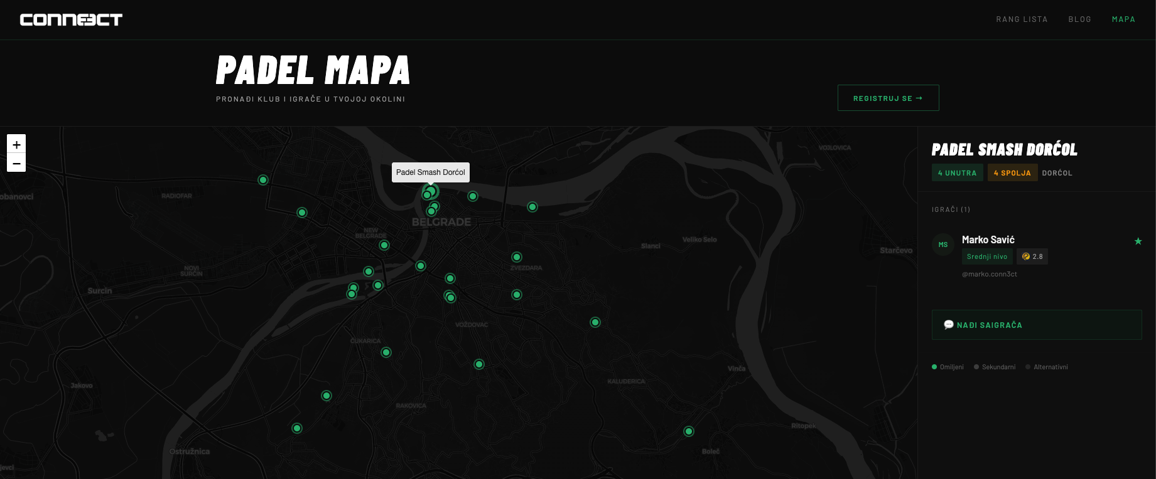Click the favorite star next to Marko Savić
This screenshot has height=479, width=1156.
click(x=1138, y=241)
